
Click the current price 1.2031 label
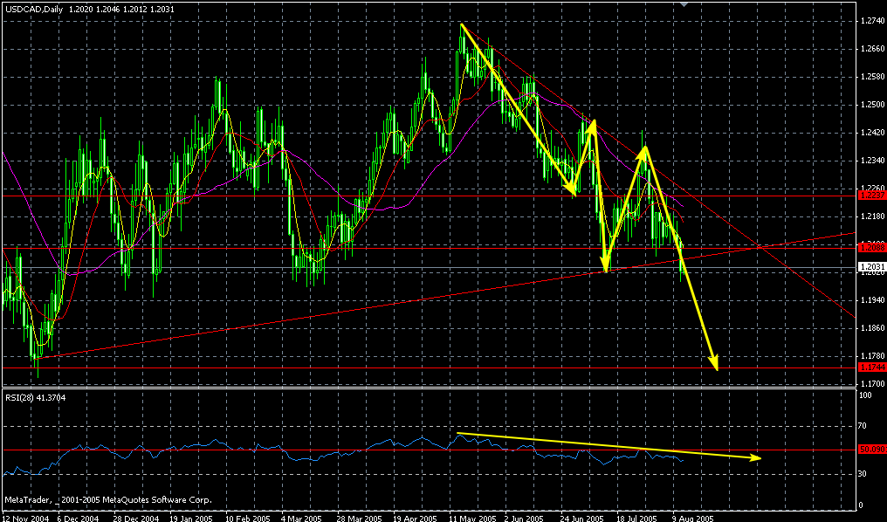[870, 267]
